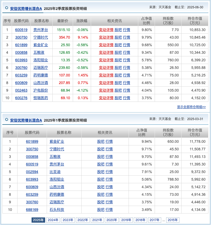Screen dimensions: 211x225
Task: Click 最新价 column header in Q2 table
Action: click(63, 21)
